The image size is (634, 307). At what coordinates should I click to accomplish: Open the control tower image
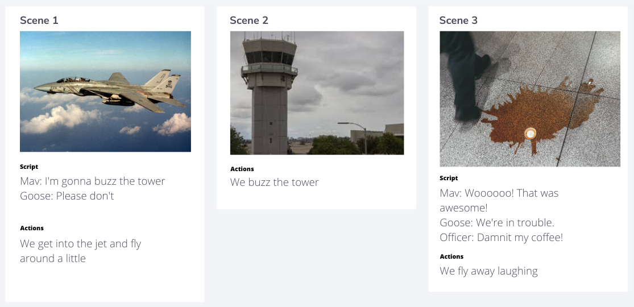pos(317,93)
